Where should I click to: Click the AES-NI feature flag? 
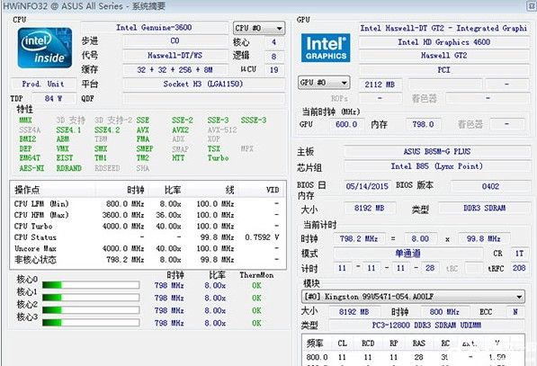(x=31, y=168)
